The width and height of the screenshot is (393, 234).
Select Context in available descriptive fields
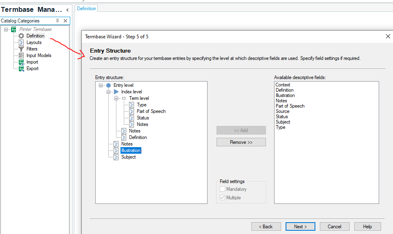[x=283, y=85]
